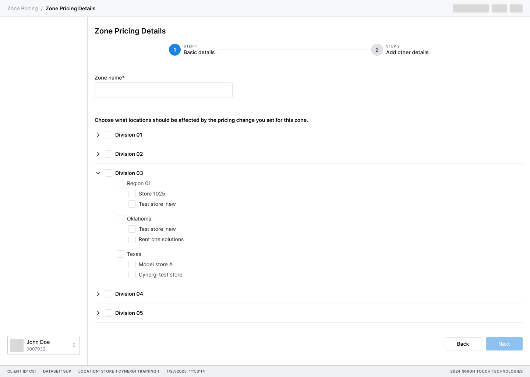The height and width of the screenshot is (377, 530).
Task: Check the Division 03 checkbox
Action: 109,173
